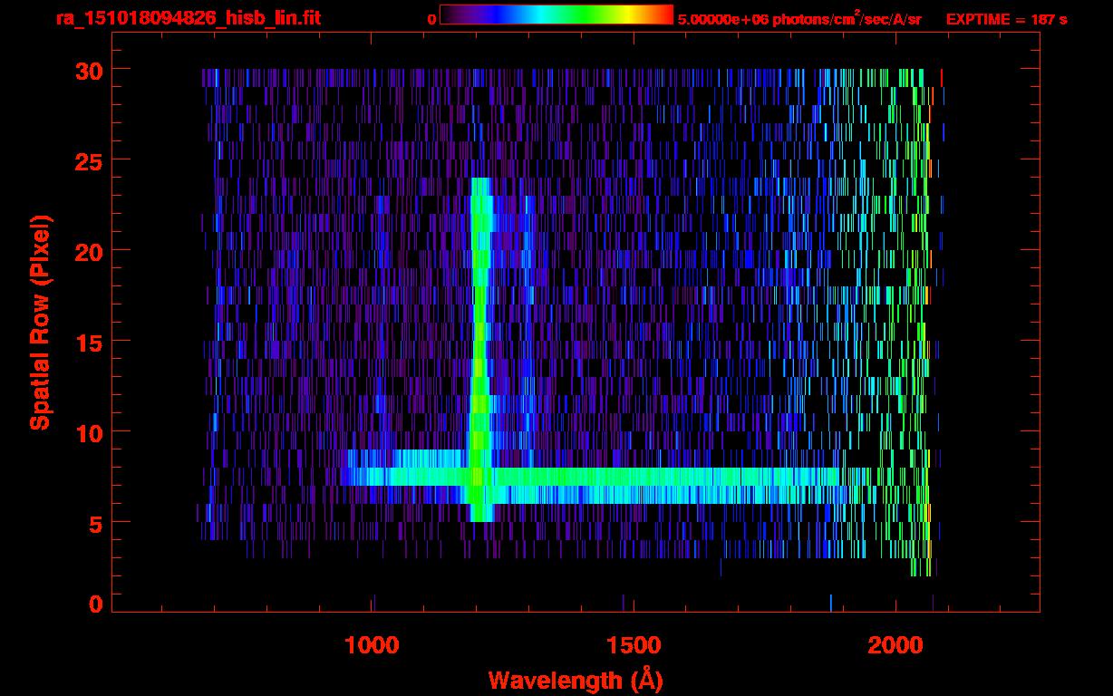Click the 15 spatial row tick label
Image resolution: width=1113 pixels, height=696 pixels.
pyautogui.click(x=88, y=342)
